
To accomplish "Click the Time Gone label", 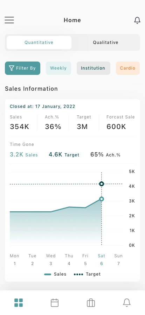I will coord(22,144).
